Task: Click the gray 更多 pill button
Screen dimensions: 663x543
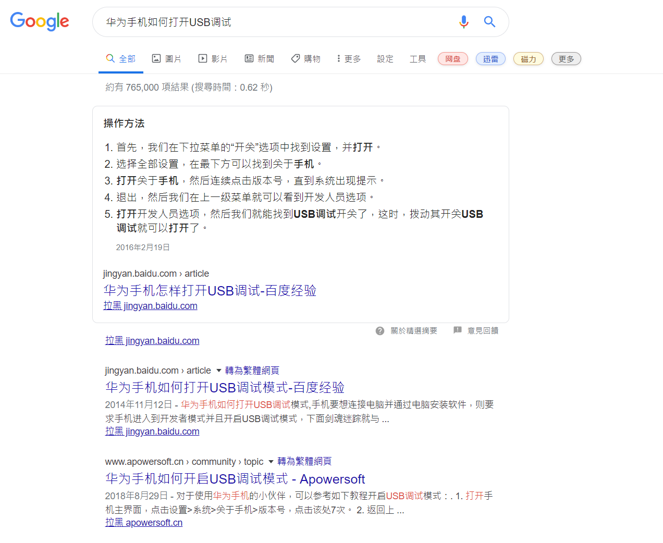Action: pyautogui.click(x=566, y=59)
